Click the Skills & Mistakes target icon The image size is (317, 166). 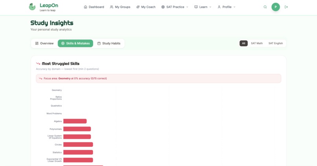tap(63, 44)
